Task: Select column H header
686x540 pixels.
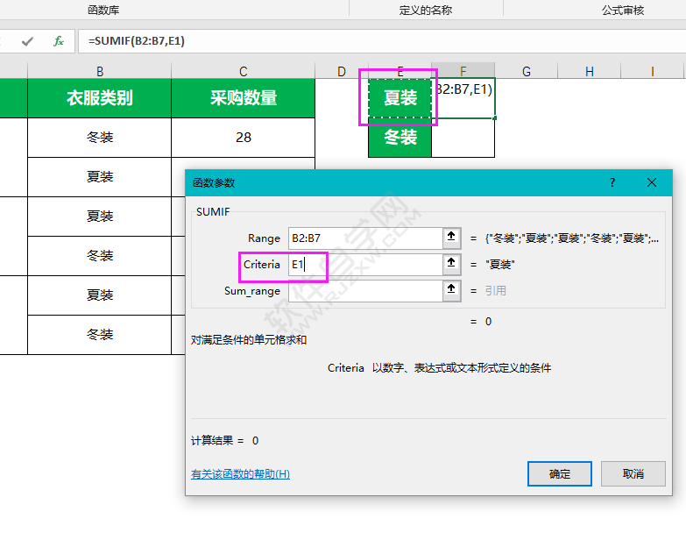Action: click(590, 71)
